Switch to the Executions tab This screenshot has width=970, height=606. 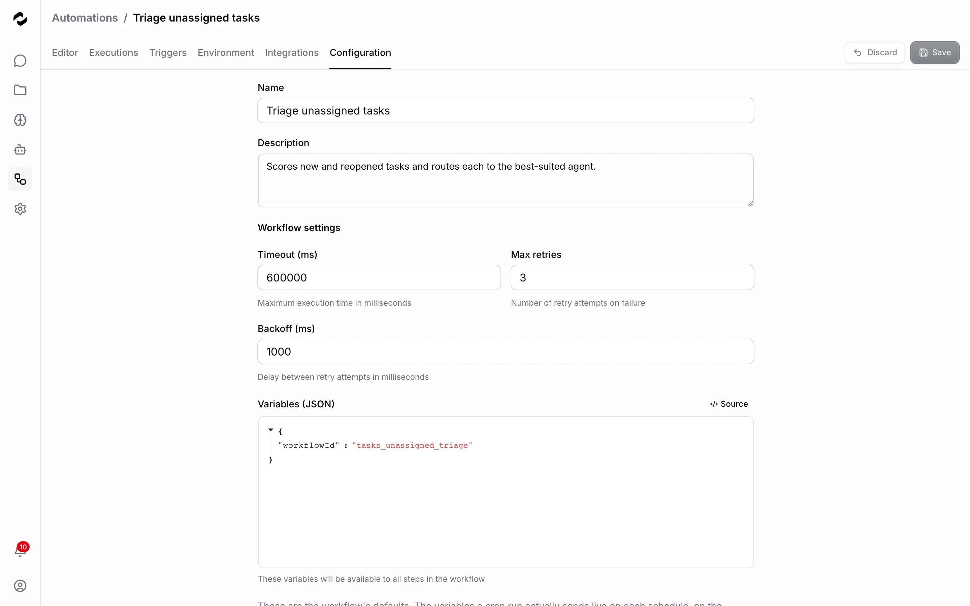click(114, 53)
